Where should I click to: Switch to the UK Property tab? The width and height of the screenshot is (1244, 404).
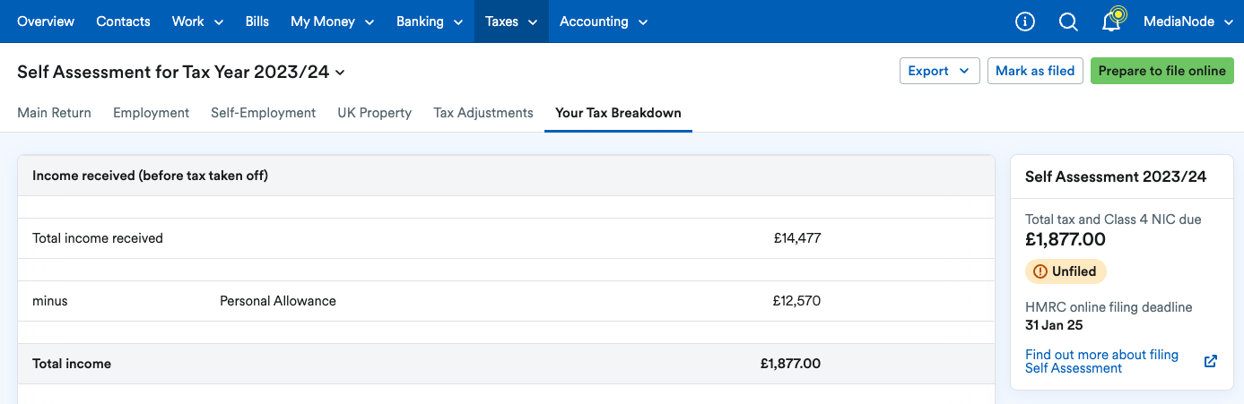pos(374,113)
